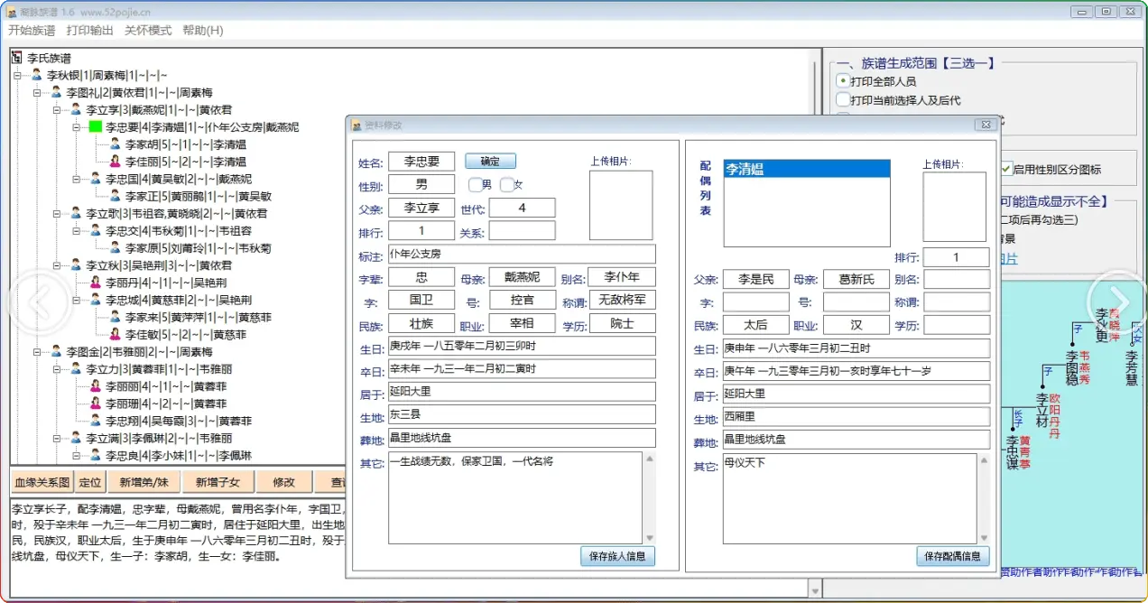The image size is (1148, 603).
Task: Click the left arrow navigation circle
Action: click(30, 301)
